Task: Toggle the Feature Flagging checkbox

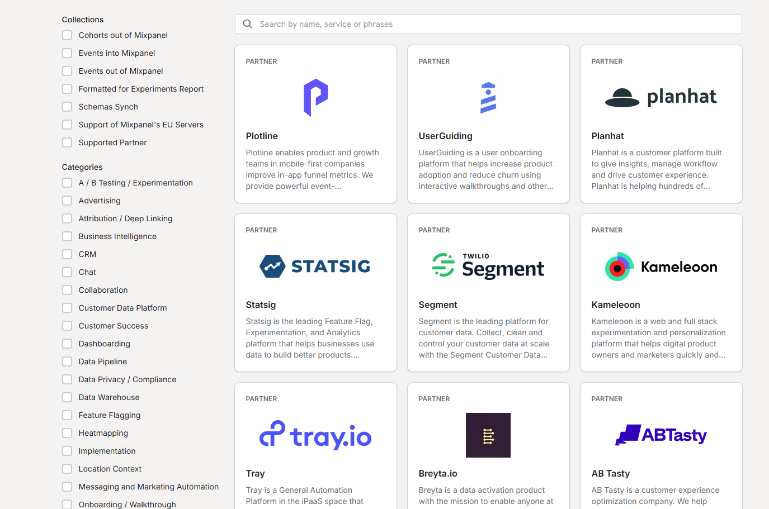Action: tap(67, 415)
